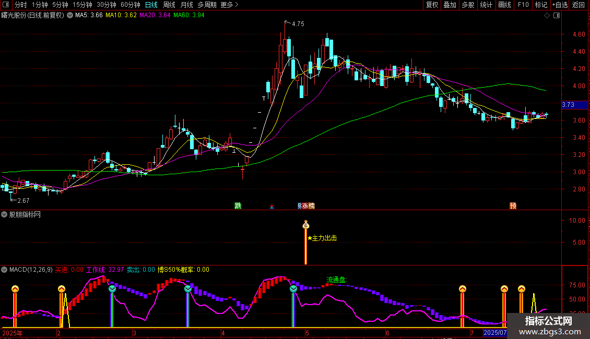
Task: Click the orange buy-signal icon above the 2025/07 label
Action: pos(504,288)
